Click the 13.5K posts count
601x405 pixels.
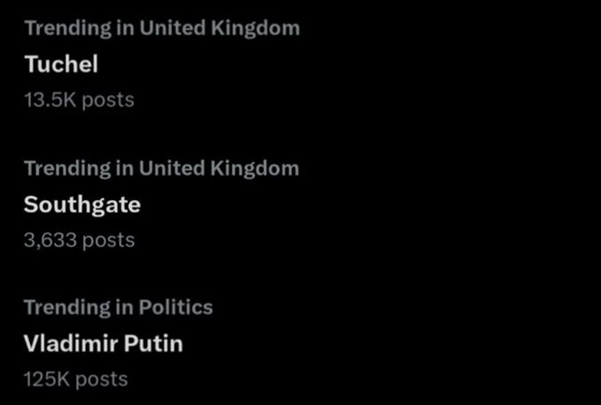click(x=78, y=100)
